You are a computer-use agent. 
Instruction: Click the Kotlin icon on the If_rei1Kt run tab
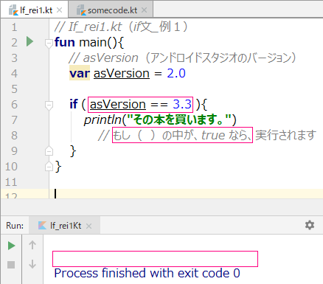42,226
